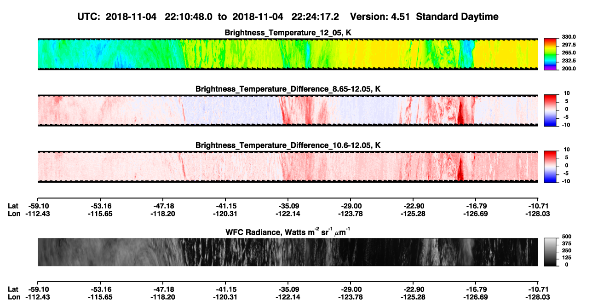The width and height of the screenshot is (598, 307).
Task: Click the 250 tick on the grayscale colorbar
Action: (567, 250)
